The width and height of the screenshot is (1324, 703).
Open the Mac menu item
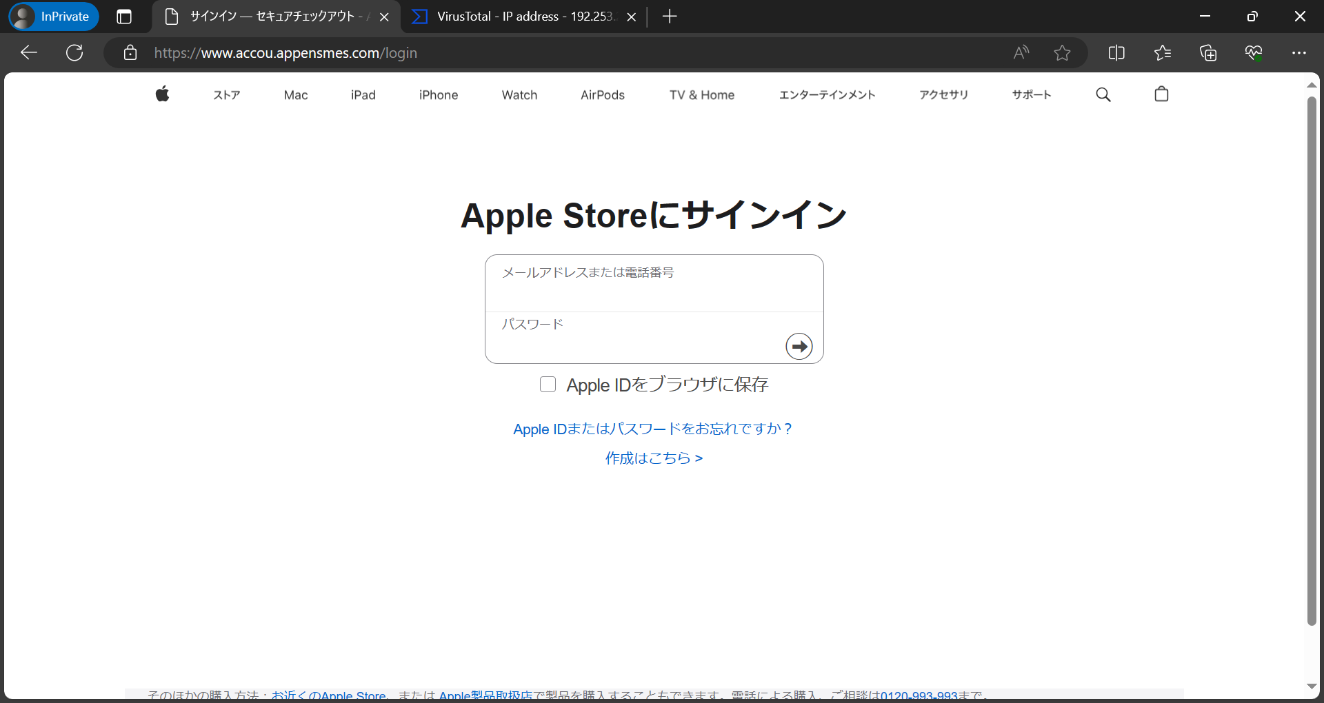(x=296, y=95)
